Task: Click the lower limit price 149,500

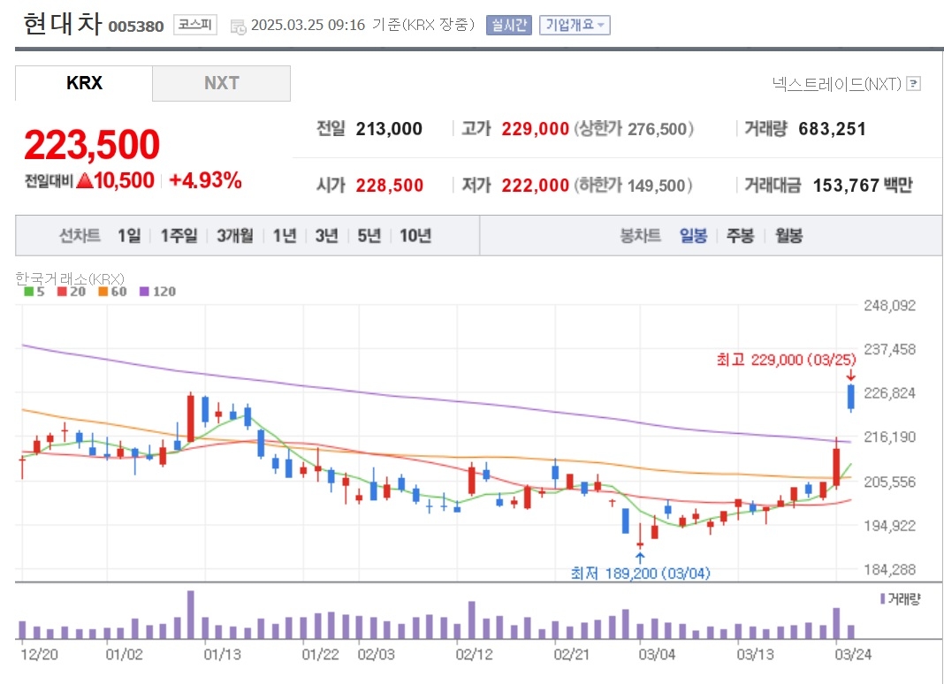Action: 656,186
